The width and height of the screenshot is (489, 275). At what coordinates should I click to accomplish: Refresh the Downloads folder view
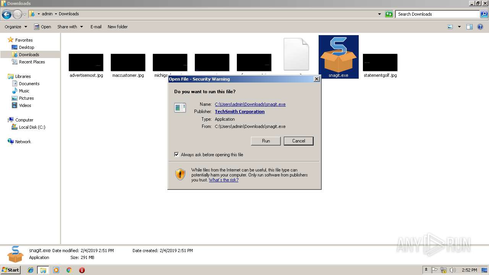[x=389, y=14]
